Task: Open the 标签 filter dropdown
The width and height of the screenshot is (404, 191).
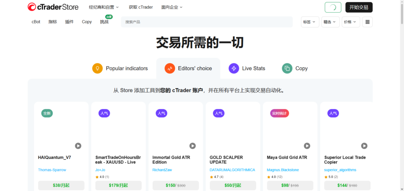Action: pyautogui.click(x=310, y=22)
